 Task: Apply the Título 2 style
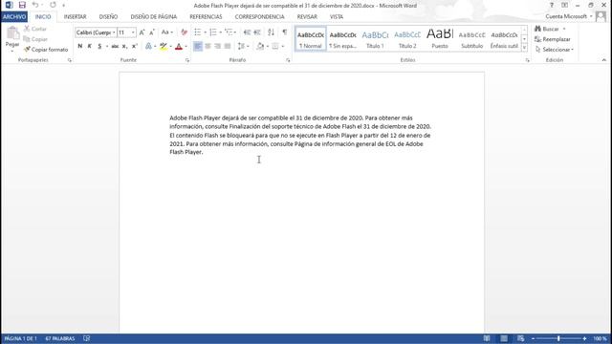tap(407, 38)
